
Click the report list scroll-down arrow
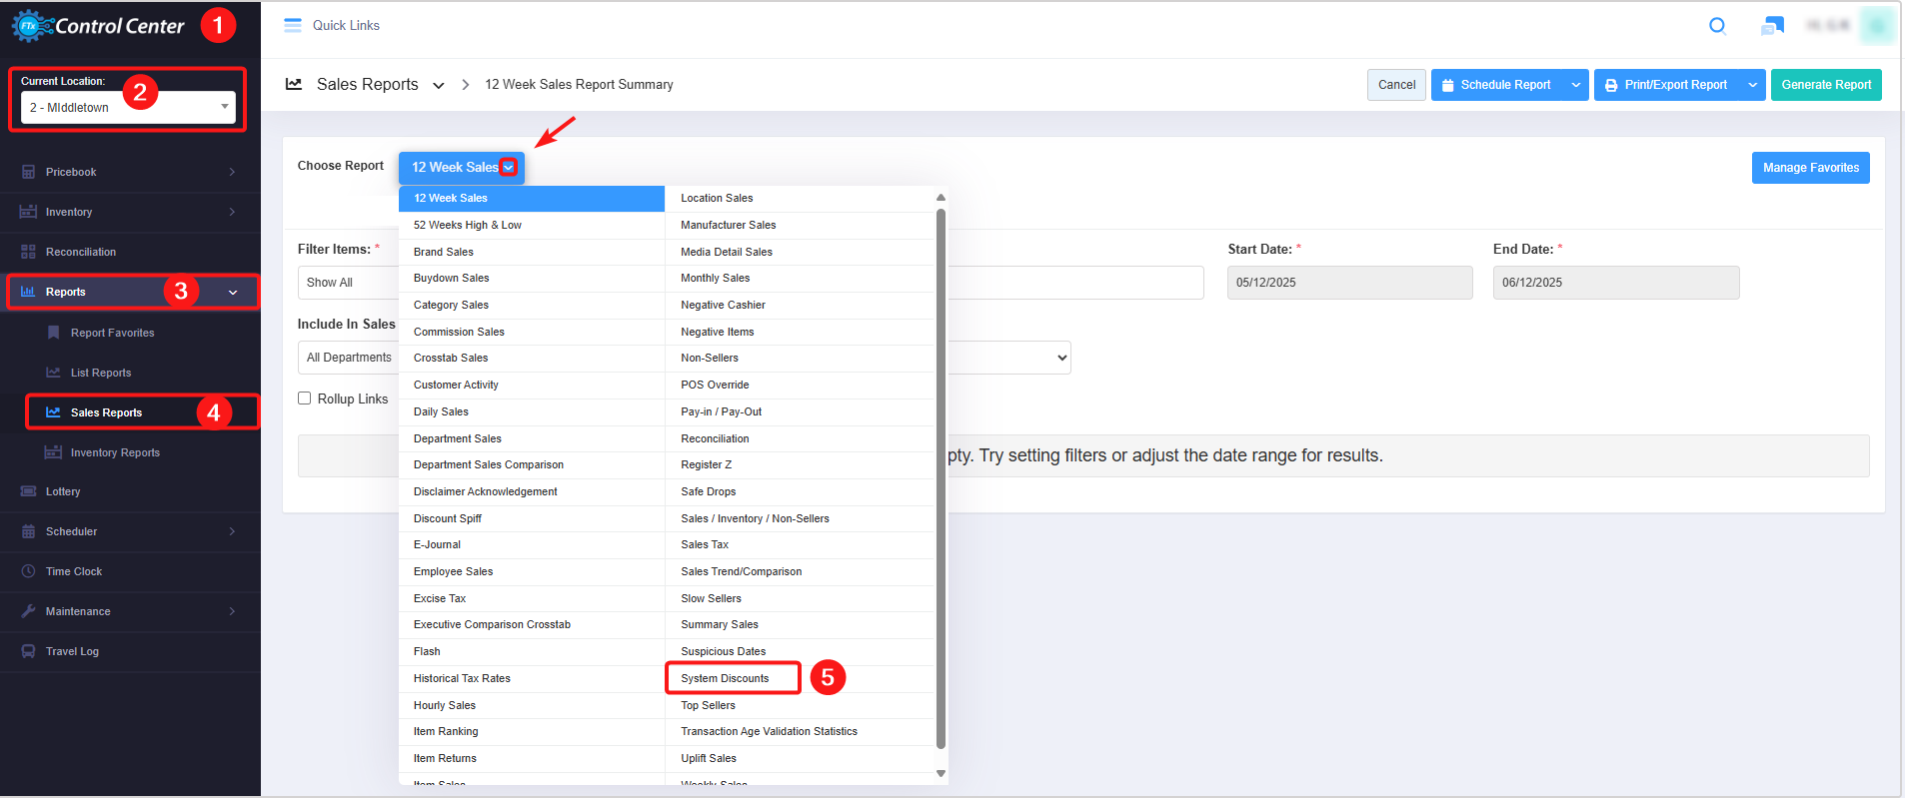tap(941, 773)
